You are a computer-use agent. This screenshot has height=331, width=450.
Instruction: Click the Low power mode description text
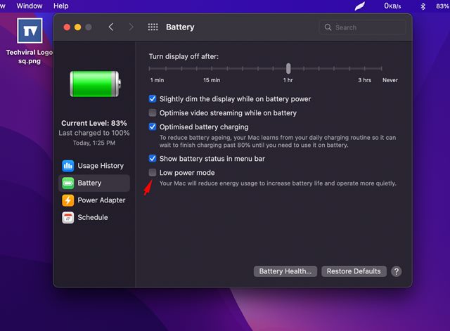pyautogui.click(x=278, y=183)
